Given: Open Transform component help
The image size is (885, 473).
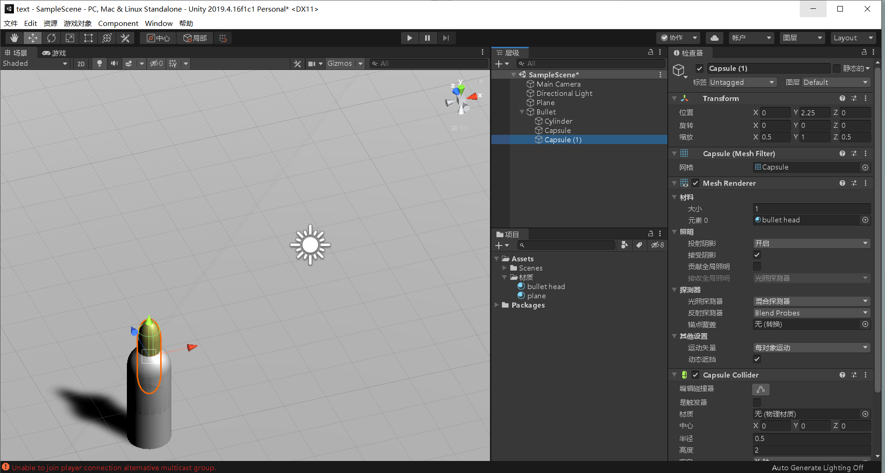Looking at the screenshot, I should 842,98.
